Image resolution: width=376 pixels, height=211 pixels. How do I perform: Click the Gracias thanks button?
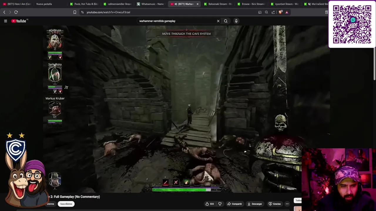(x=274, y=204)
